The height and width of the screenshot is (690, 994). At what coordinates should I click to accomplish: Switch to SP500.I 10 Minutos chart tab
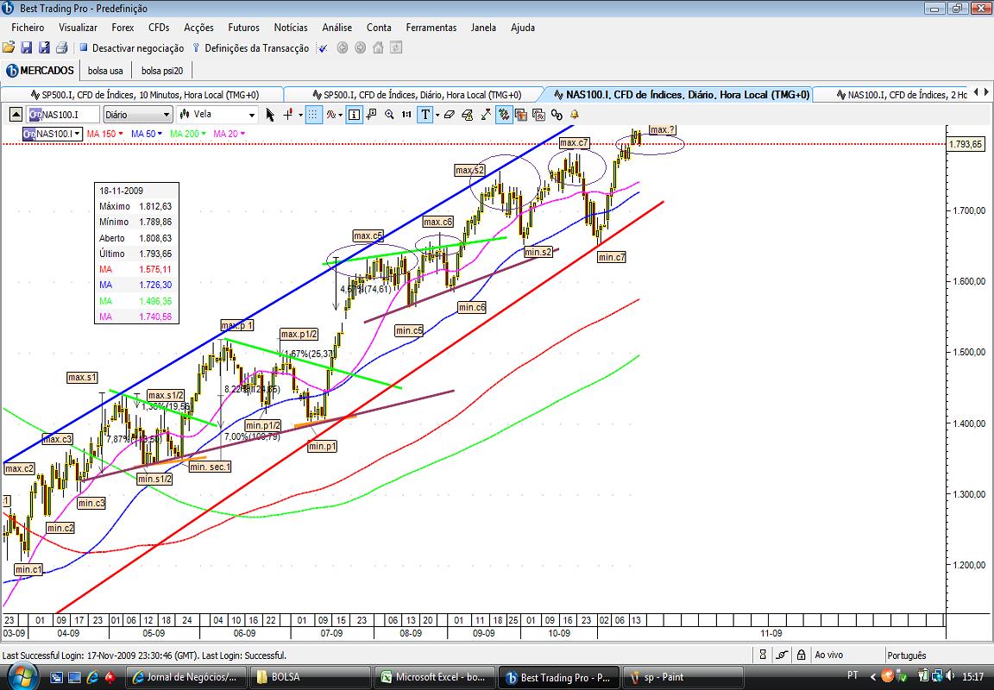click(x=145, y=95)
